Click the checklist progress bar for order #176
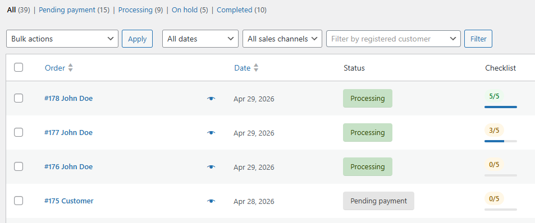The height and width of the screenshot is (223, 535). tap(501, 175)
